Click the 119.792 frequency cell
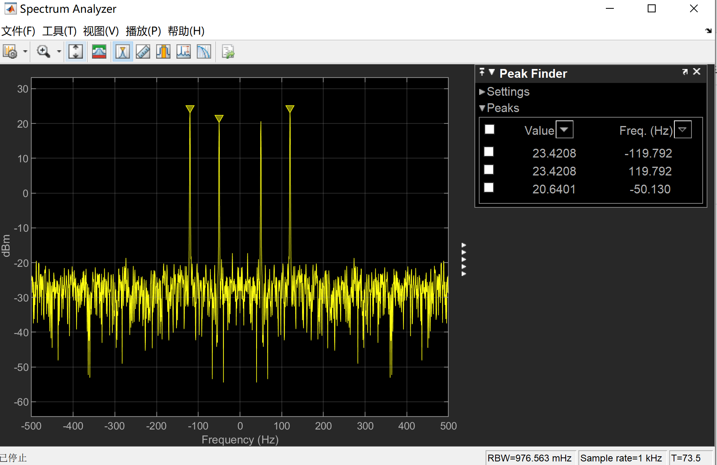Image resolution: width=717 pixels, height=465 pixels. click(x=650, y=171)
